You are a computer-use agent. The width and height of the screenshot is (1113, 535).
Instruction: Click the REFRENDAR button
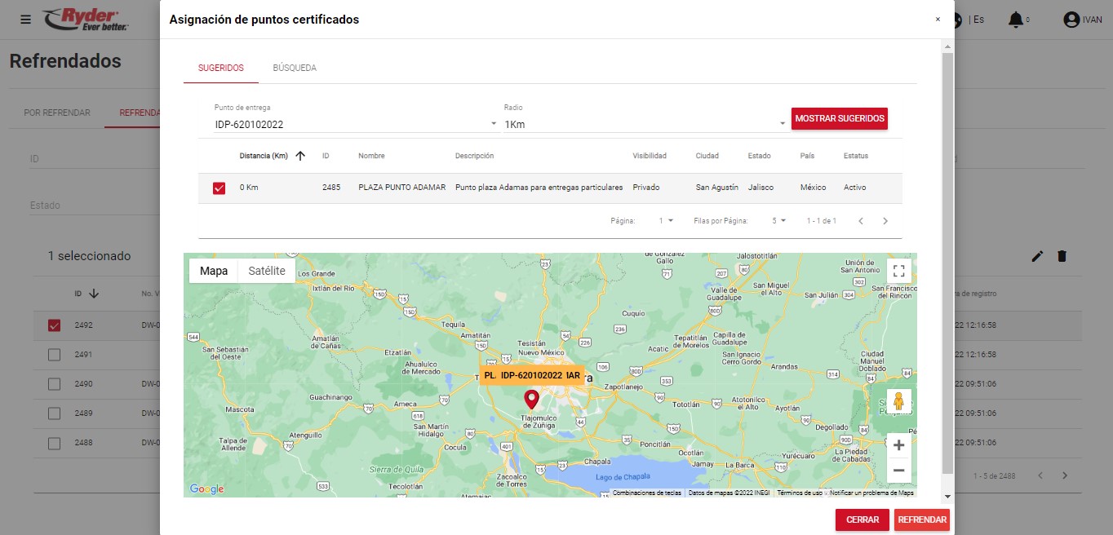[921, 520]
